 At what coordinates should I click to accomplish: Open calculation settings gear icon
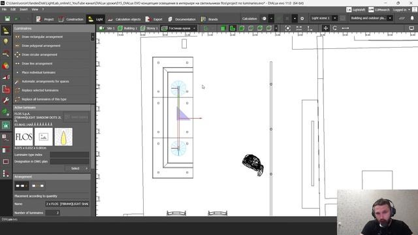pos(302,19)
